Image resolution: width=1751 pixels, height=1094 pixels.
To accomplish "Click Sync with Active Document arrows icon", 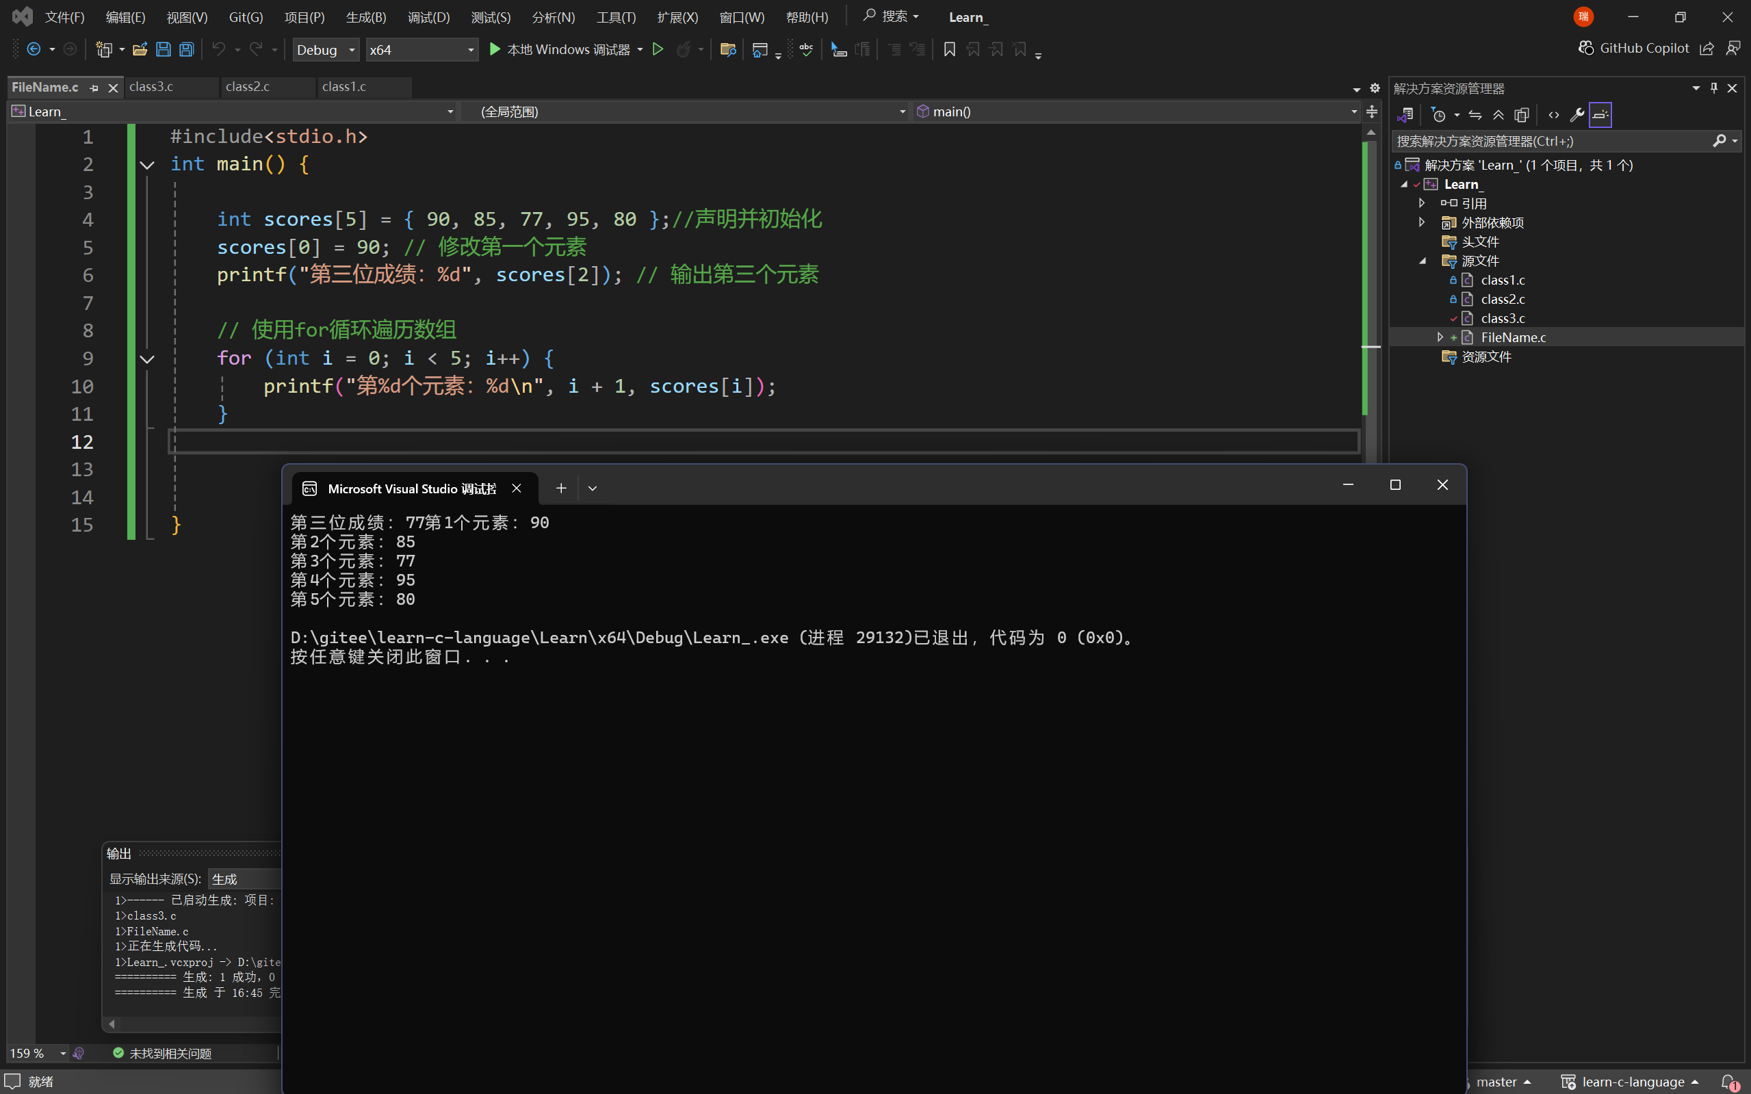I will point(1475,115).
